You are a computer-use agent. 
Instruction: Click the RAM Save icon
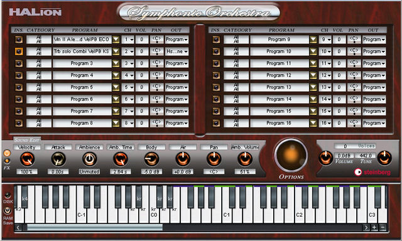tap(8, 211)
